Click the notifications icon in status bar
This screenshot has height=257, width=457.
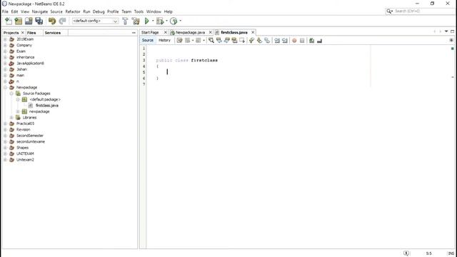406,253
